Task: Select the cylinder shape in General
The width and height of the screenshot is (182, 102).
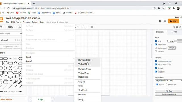Action: [11, 68]
